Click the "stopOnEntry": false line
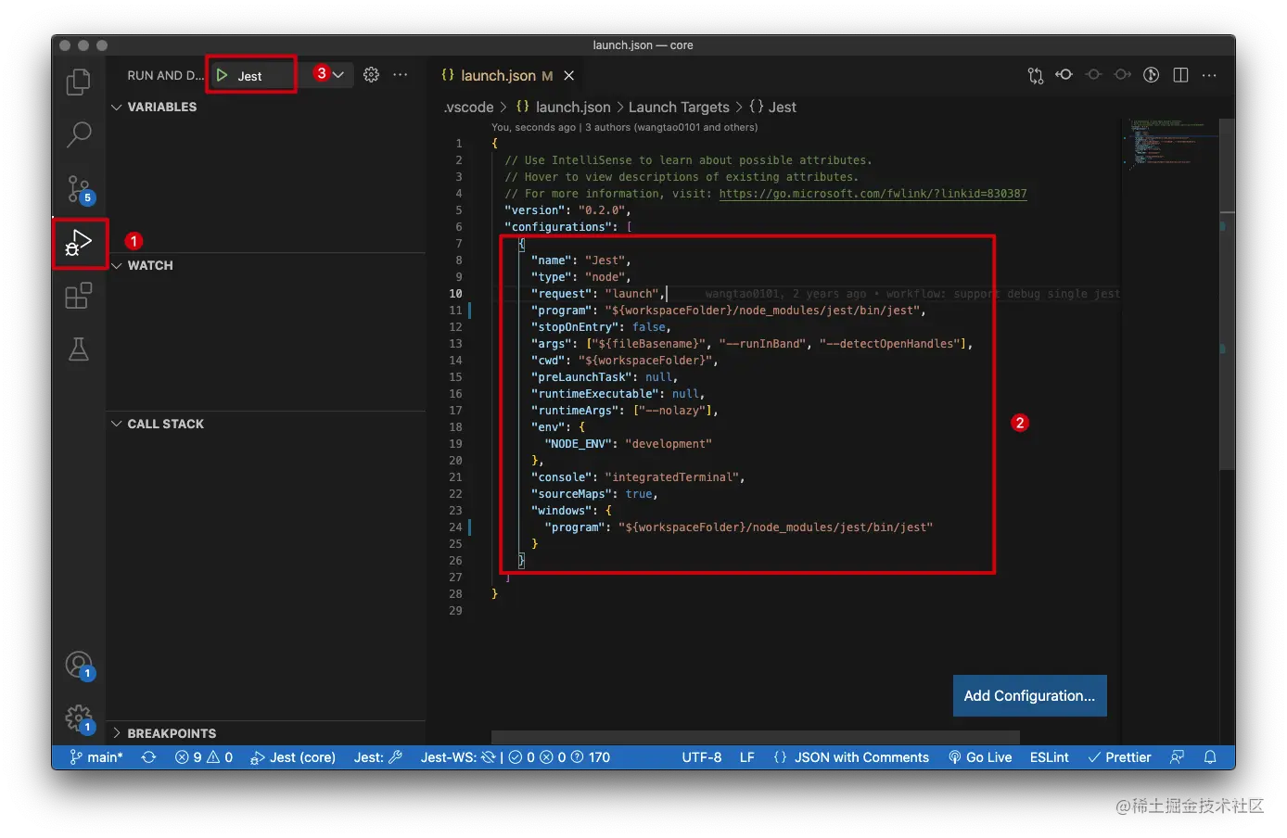Image resolution: width=1287 pixels, height=838 pixels. point(601,327)
